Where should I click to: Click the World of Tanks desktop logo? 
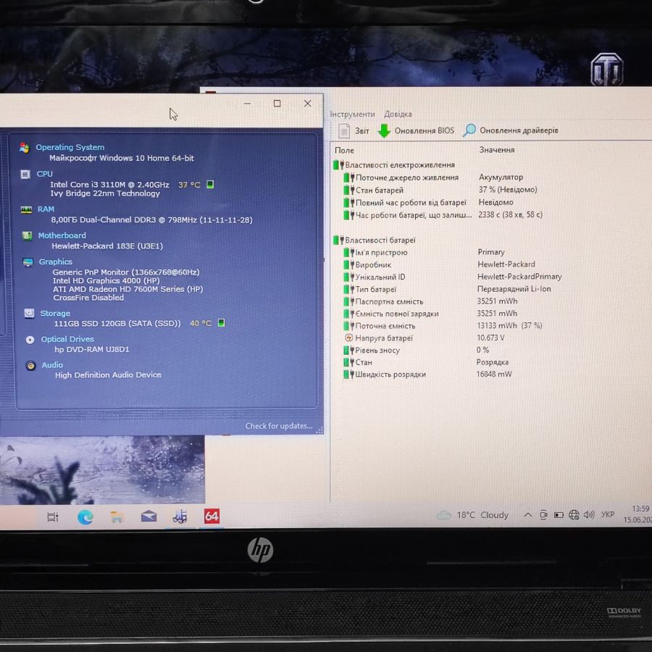tap(606, 70)
